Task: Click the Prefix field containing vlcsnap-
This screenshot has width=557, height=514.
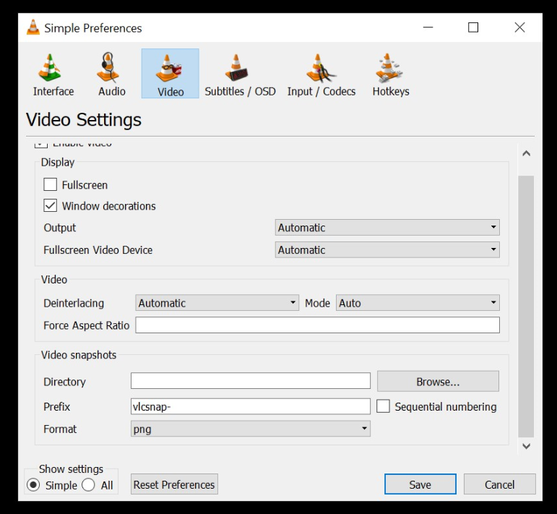Action: click(x=251, y=406)
